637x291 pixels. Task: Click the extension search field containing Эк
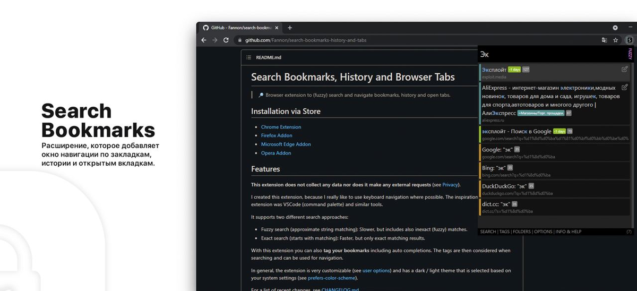(x=552, y=54)
